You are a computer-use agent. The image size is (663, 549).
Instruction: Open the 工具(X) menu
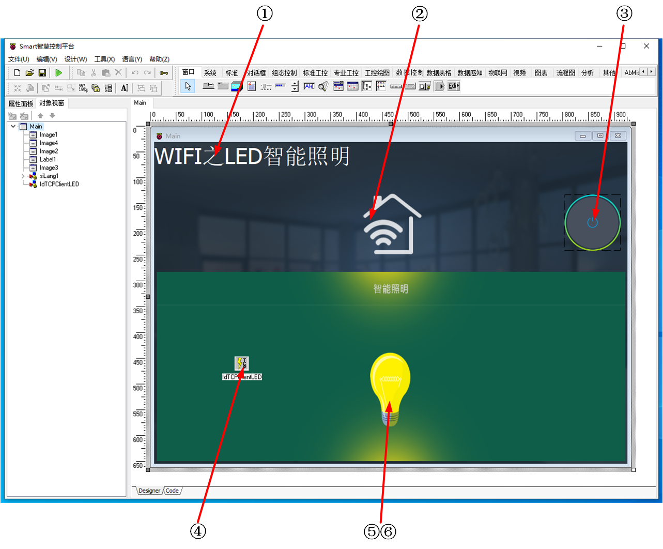coord(104,59)
